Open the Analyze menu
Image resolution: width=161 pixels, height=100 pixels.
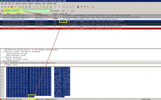[24, 3]
